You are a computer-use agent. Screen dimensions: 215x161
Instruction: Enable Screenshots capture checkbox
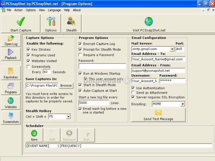(x=28, y=67)
